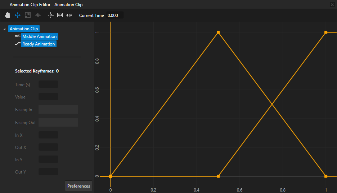Select the Move keyframes tool

[x=17, y=15]
